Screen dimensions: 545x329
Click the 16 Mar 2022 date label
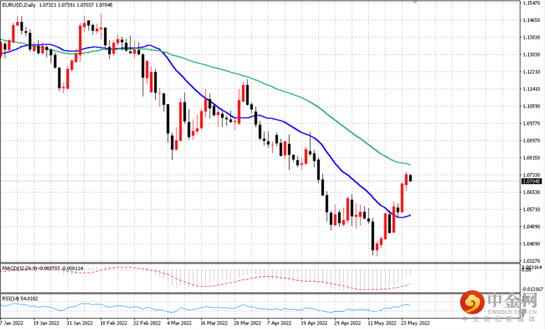(x=215, y=323)
